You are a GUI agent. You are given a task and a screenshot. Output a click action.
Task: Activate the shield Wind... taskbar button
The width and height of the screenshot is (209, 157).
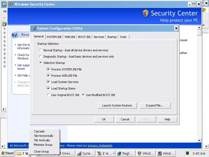tap(146, 153)
